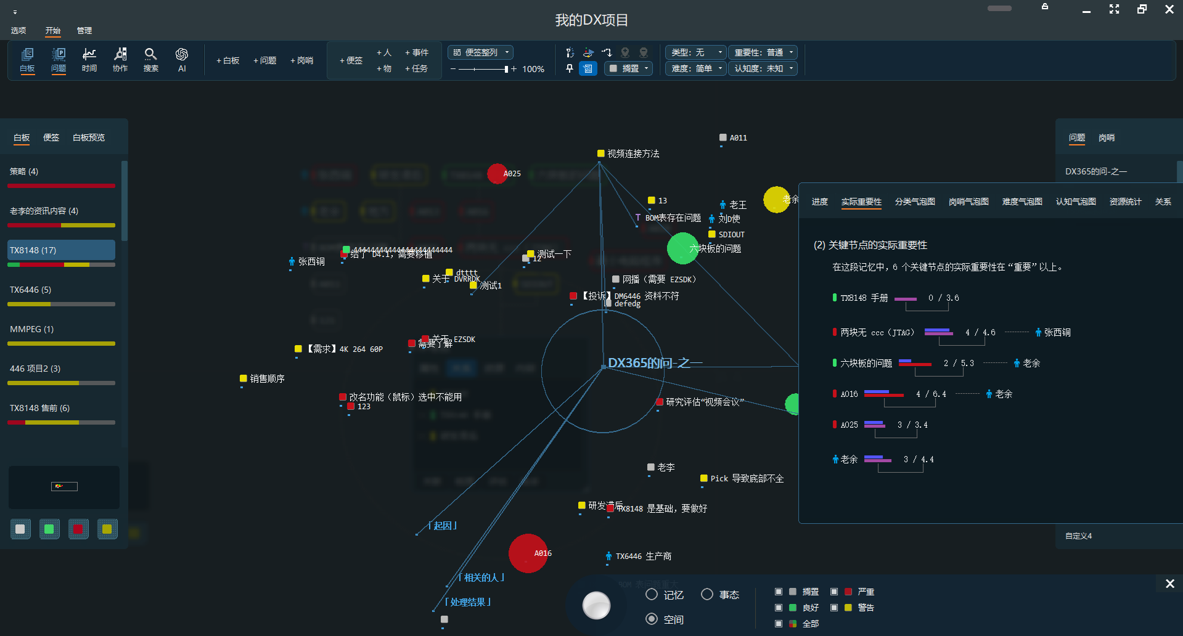
Task: Open the 重要性: 普通 dropdown
Action: pyautogui.click(x=763, y=52)
